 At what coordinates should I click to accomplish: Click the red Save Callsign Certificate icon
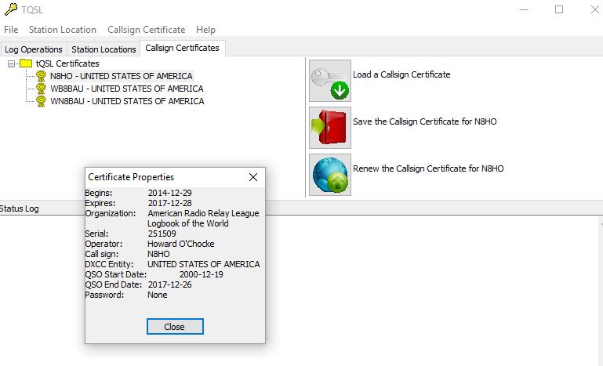(x=330, y=128)
